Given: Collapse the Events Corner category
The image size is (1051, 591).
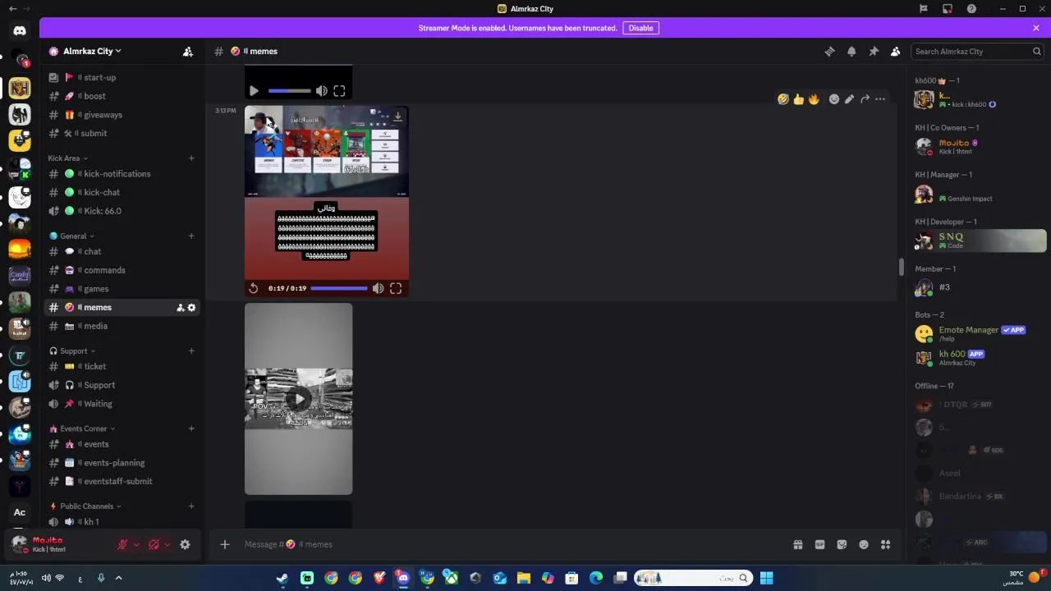Looking at the screenshot, I should click(x=81, y=428).
